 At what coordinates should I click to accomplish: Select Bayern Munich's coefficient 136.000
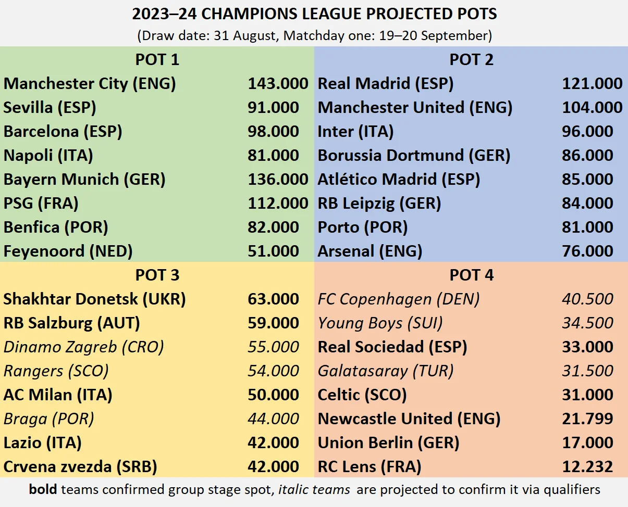[x=278, y=179]
